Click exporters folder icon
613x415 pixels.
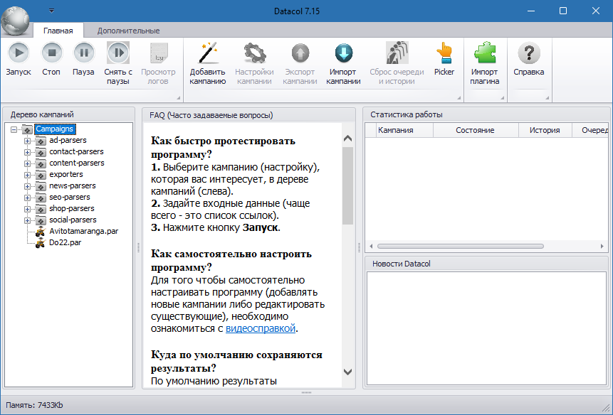tap(41, 174)
